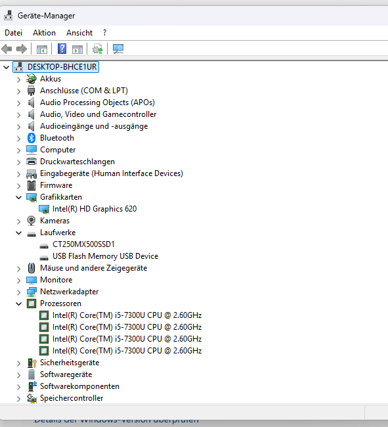Select the Druckwarteschlangen label

77,162
